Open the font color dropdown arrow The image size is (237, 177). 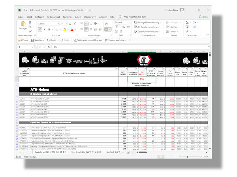tap(75, 29)
